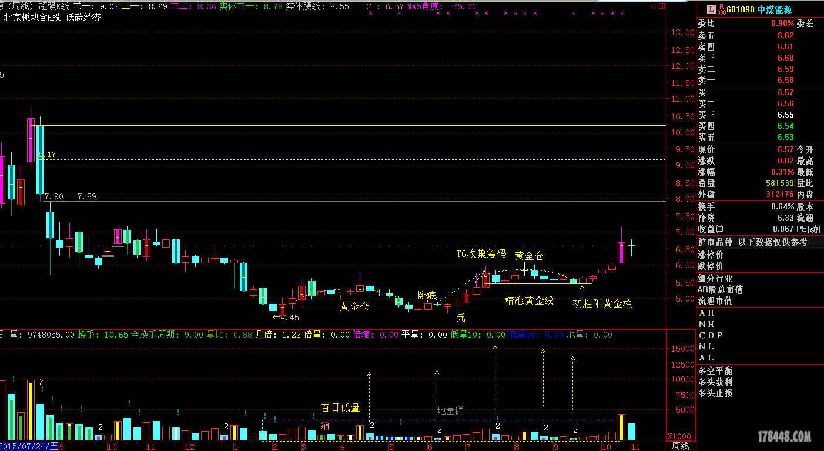Viewport: 824px width, 451px height.
Task: Click the 换手 value 0.64%
Action: [x=782, y=207]
